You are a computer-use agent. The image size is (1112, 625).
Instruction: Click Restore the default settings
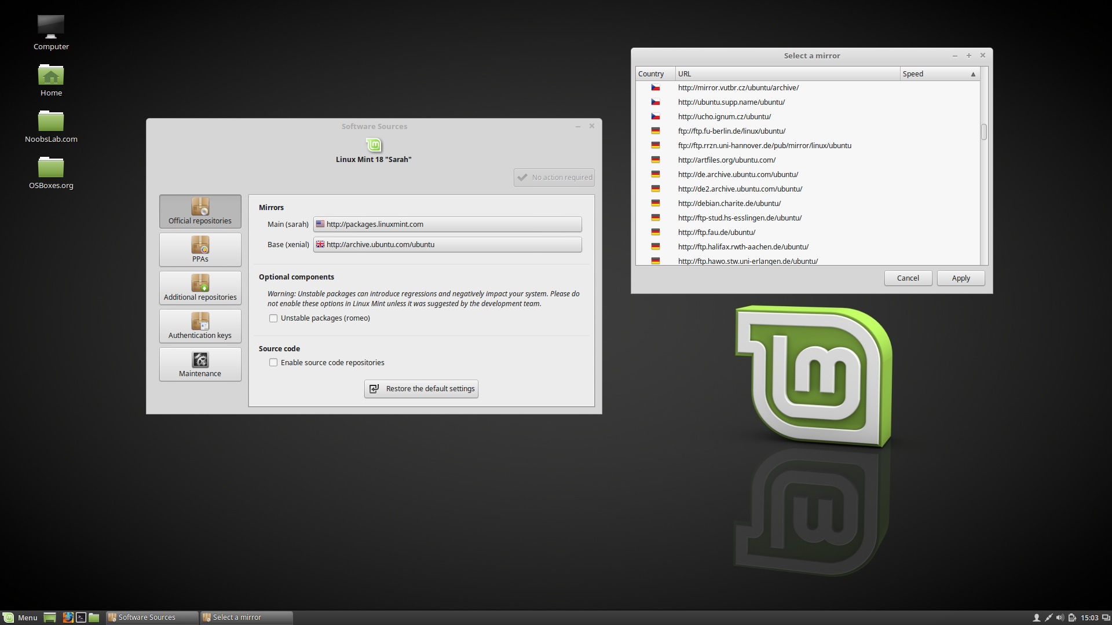[x=421, y=388]
